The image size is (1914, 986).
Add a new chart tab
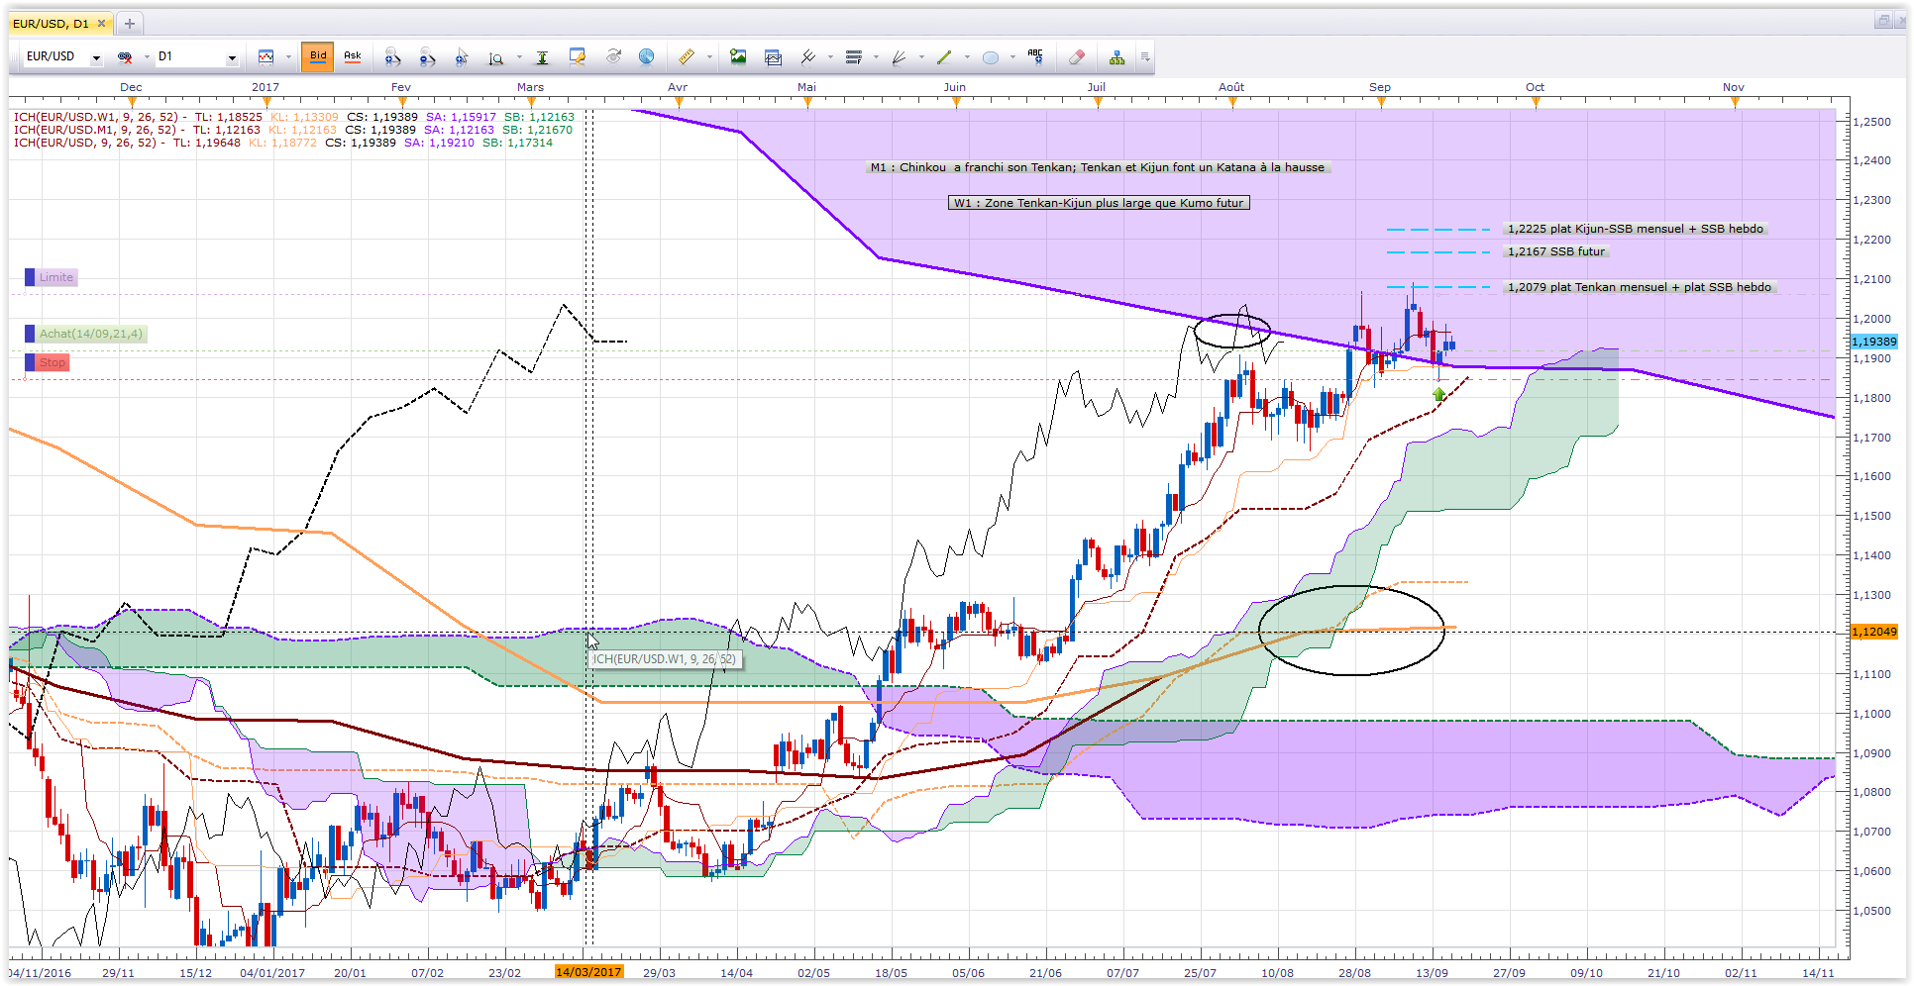coord(129,24)
